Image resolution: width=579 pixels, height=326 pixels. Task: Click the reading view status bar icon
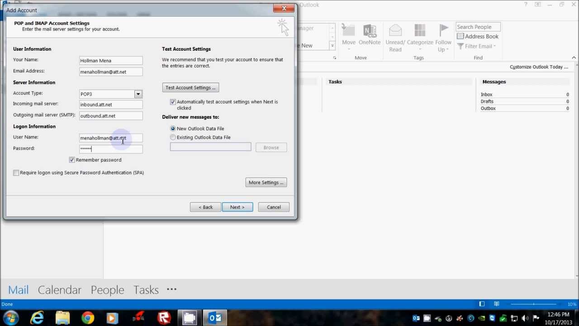497,304
